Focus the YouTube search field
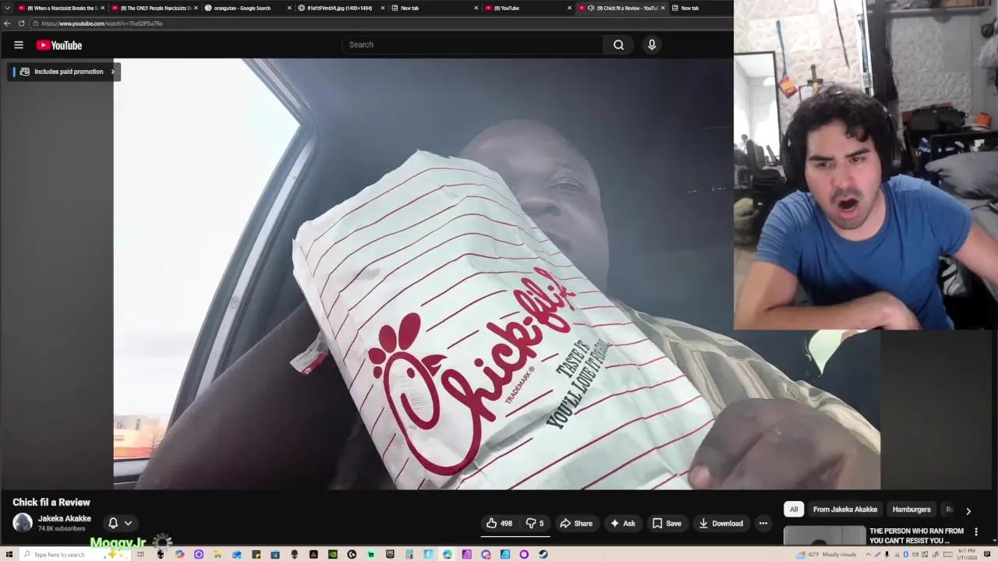Viewport: 998px width, 561px height. point(472,44)
